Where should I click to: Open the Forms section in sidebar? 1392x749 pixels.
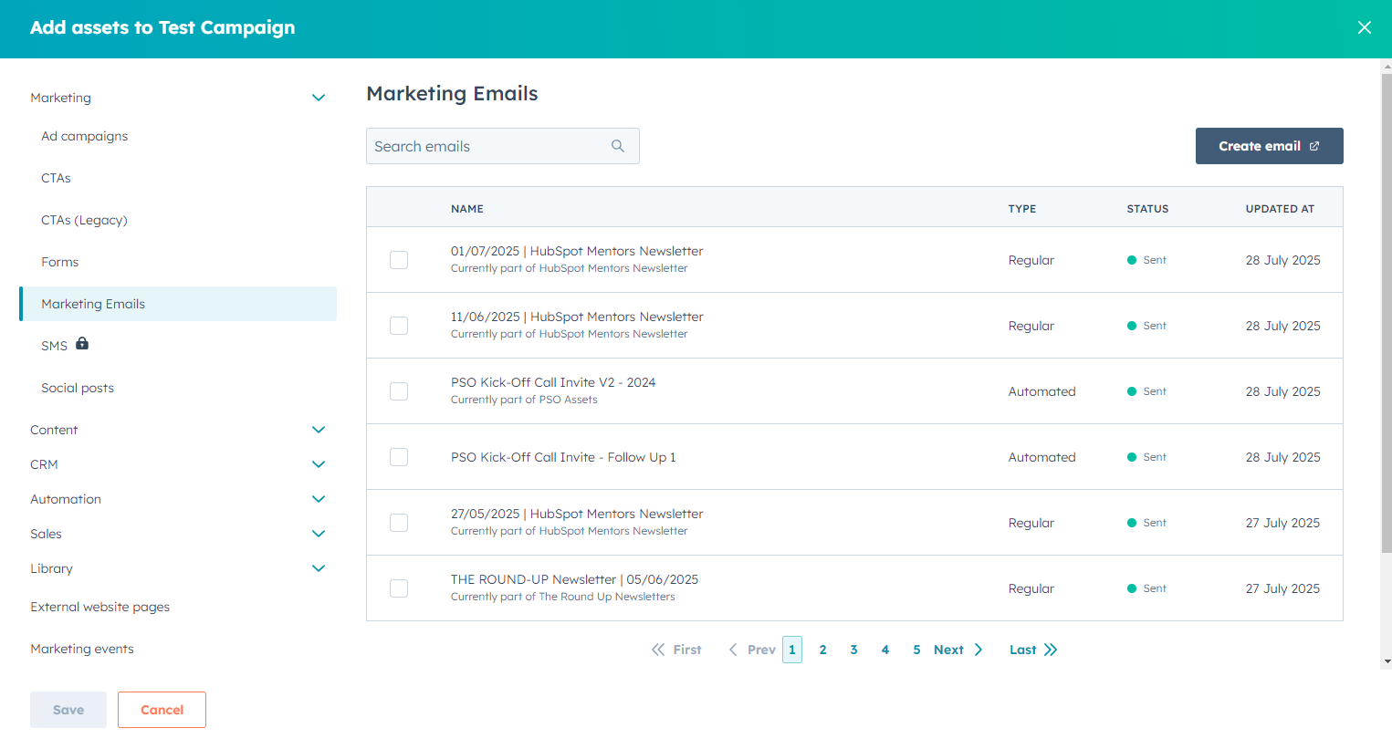point(59,261)
